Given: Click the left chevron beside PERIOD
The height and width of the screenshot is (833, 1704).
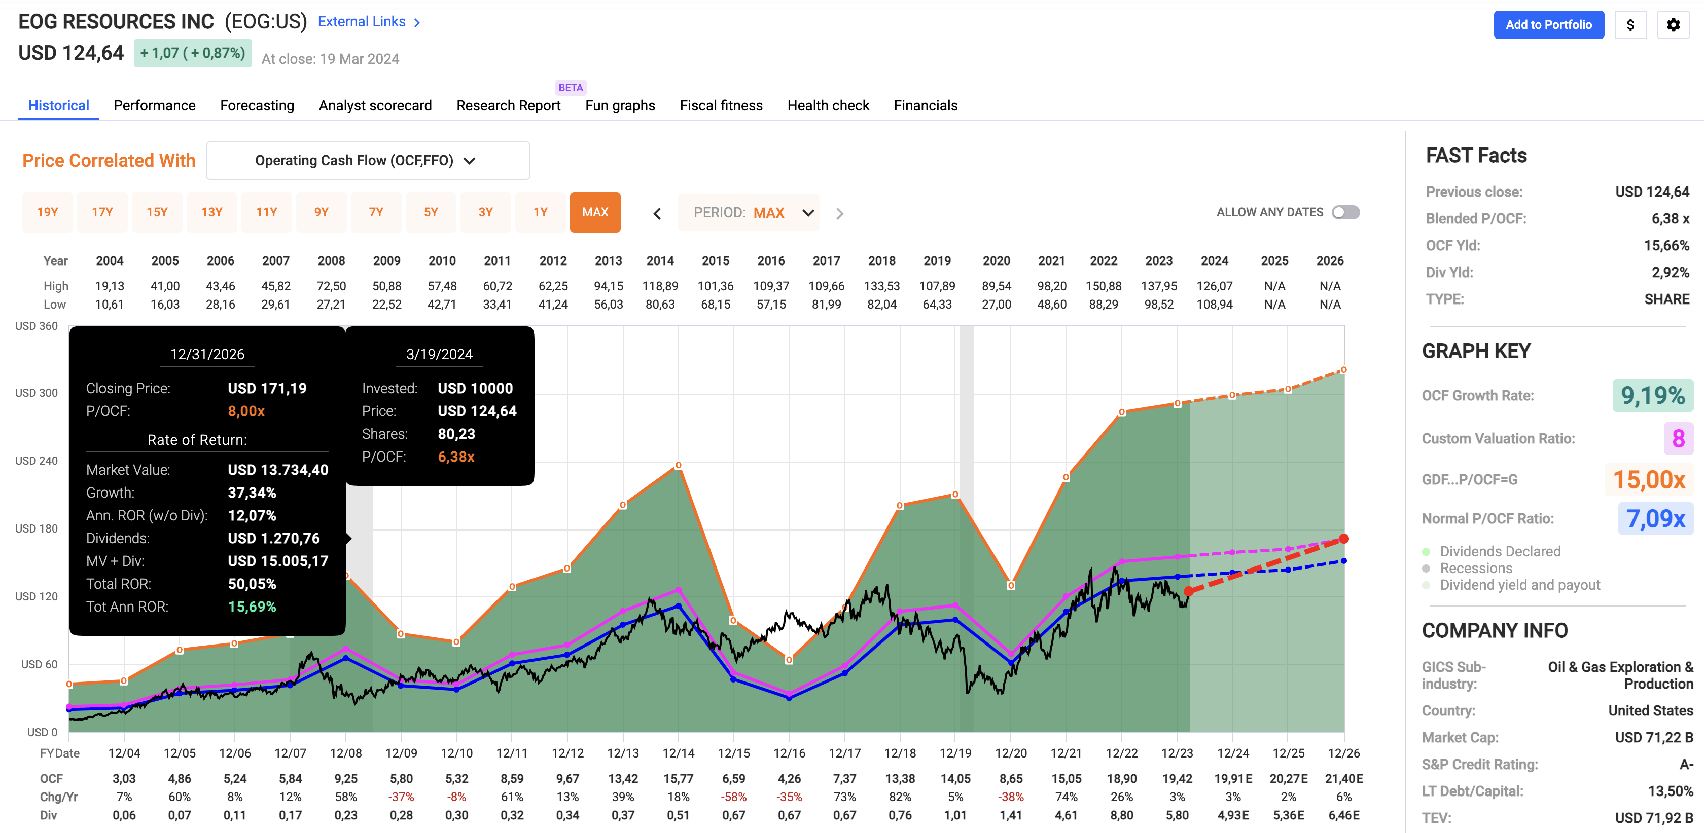Looking at the screenshot, I should point(658,213).
